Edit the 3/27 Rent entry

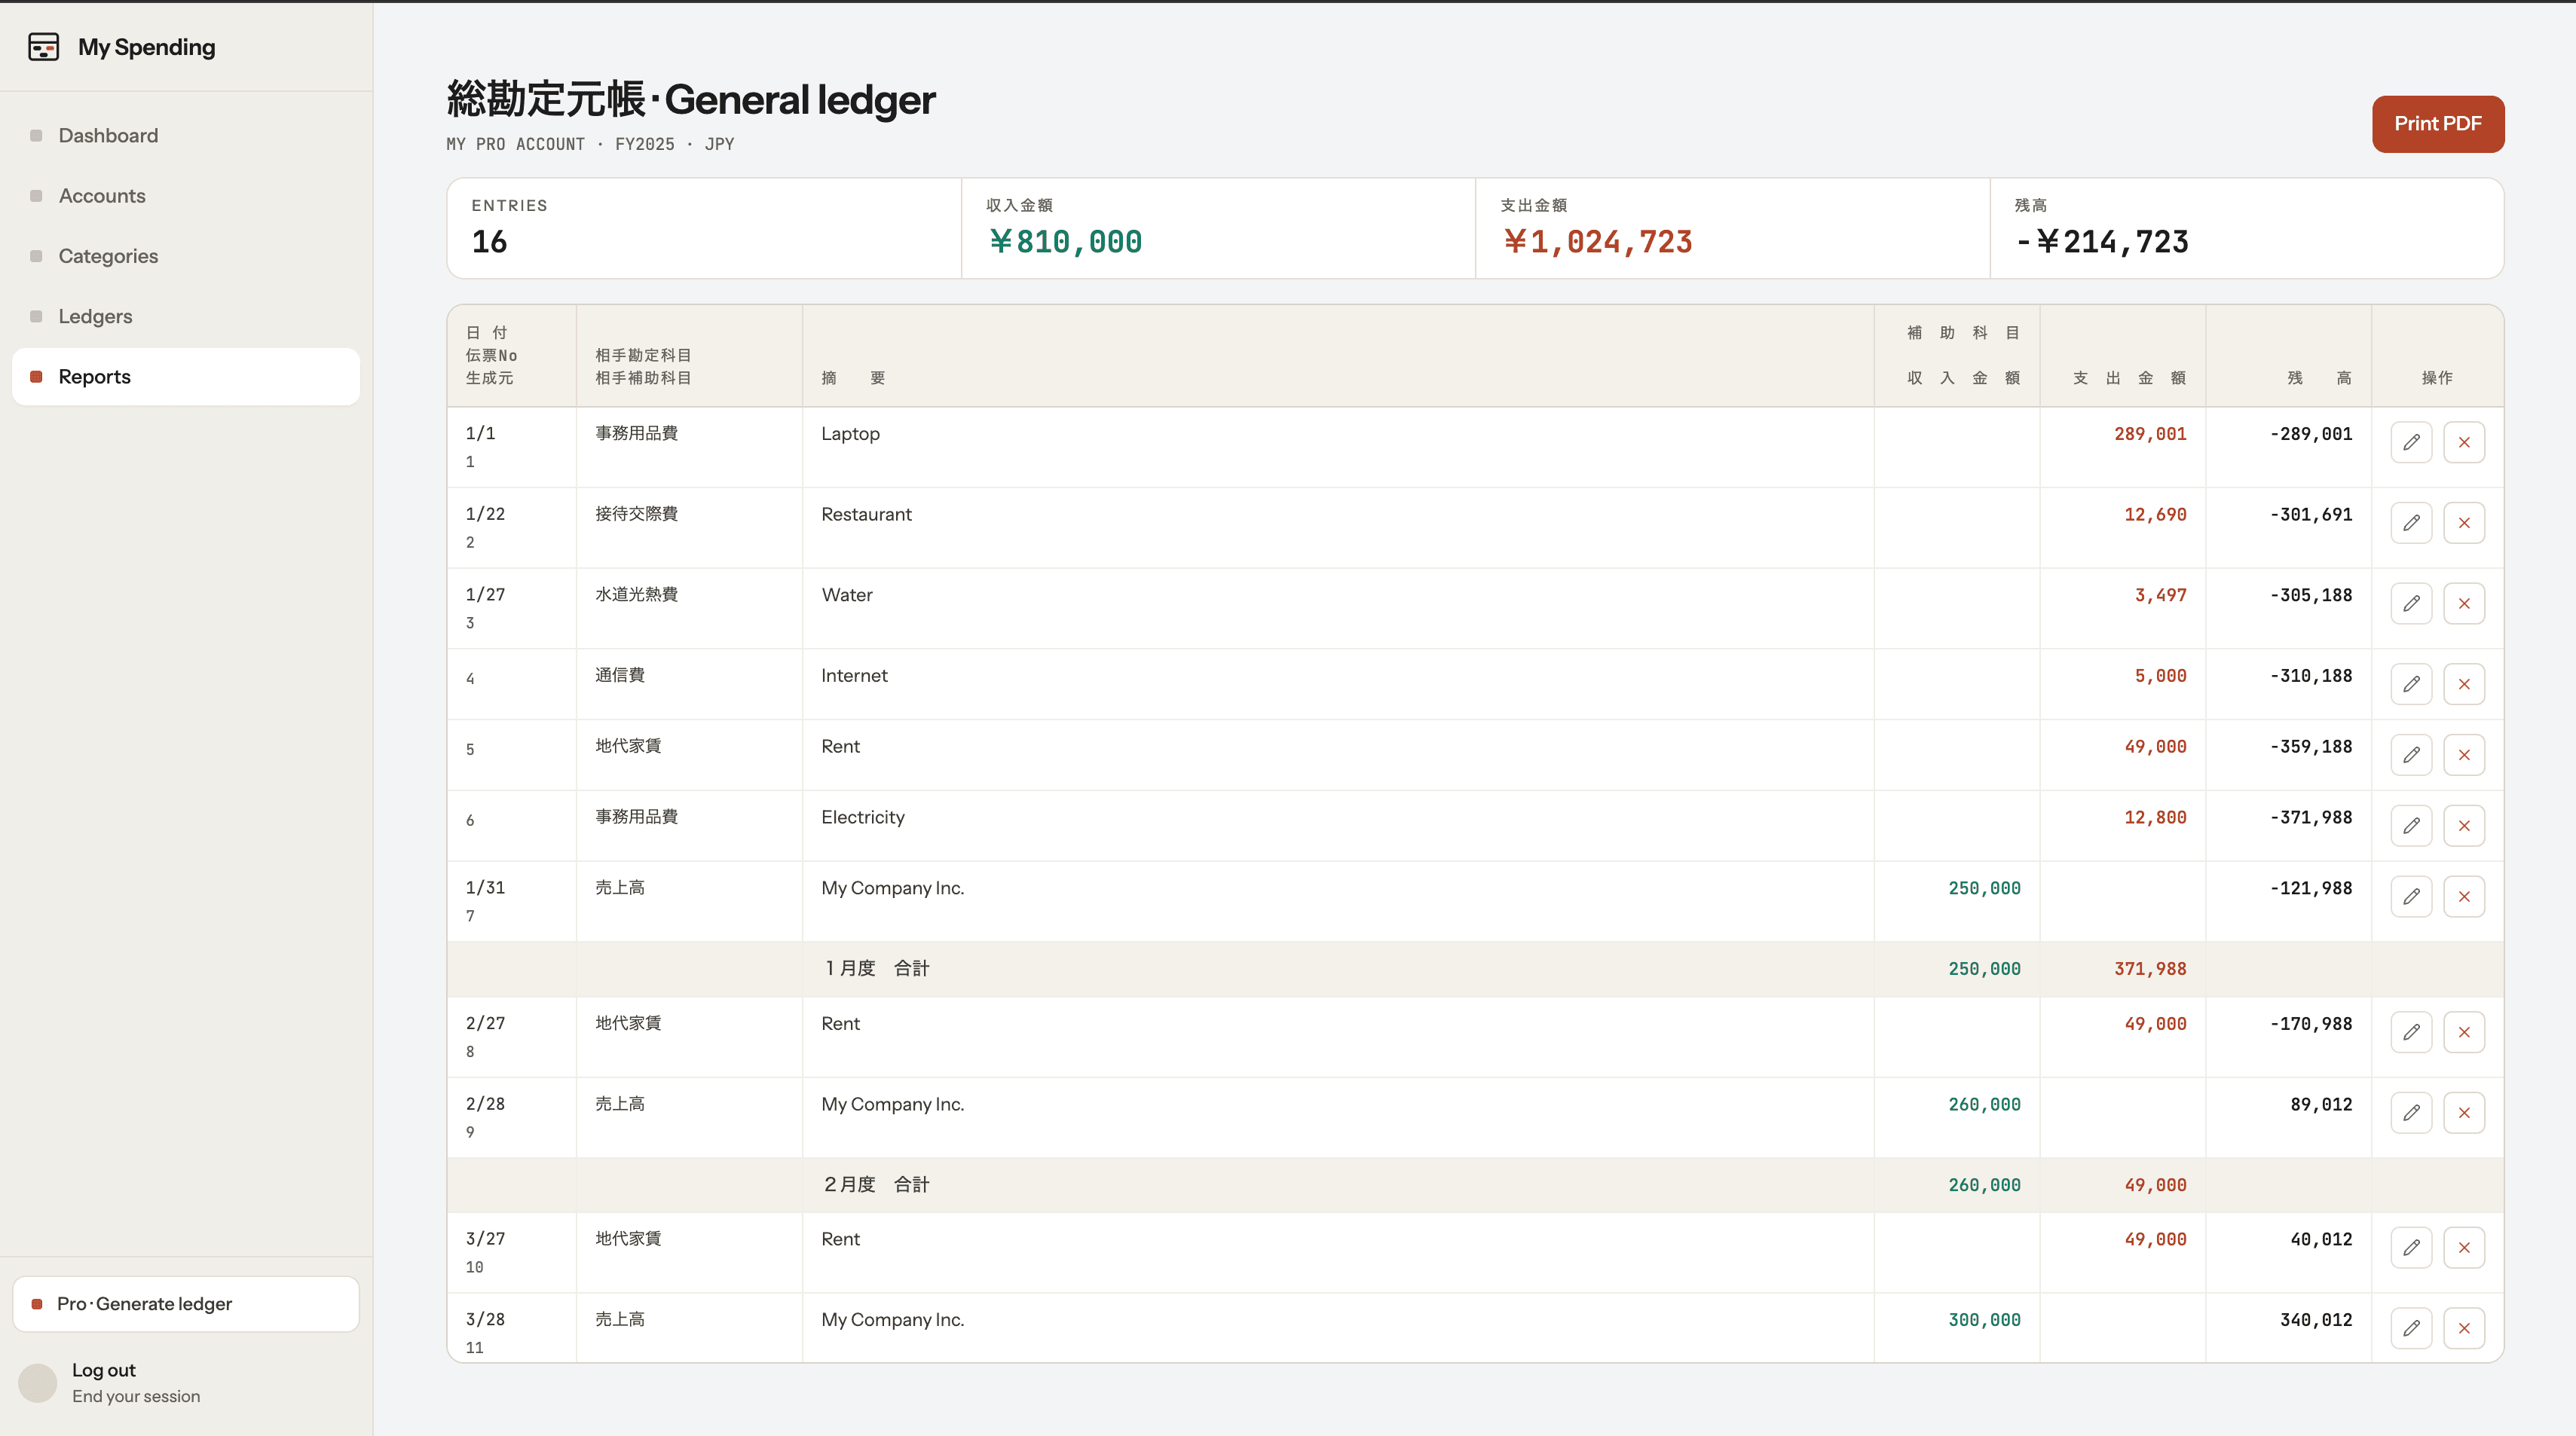(x=2411, y=1248)
